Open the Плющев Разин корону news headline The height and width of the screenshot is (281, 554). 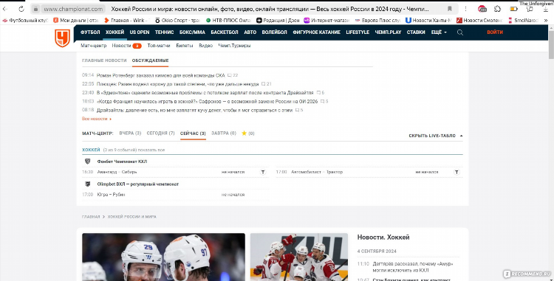(178, 84)
